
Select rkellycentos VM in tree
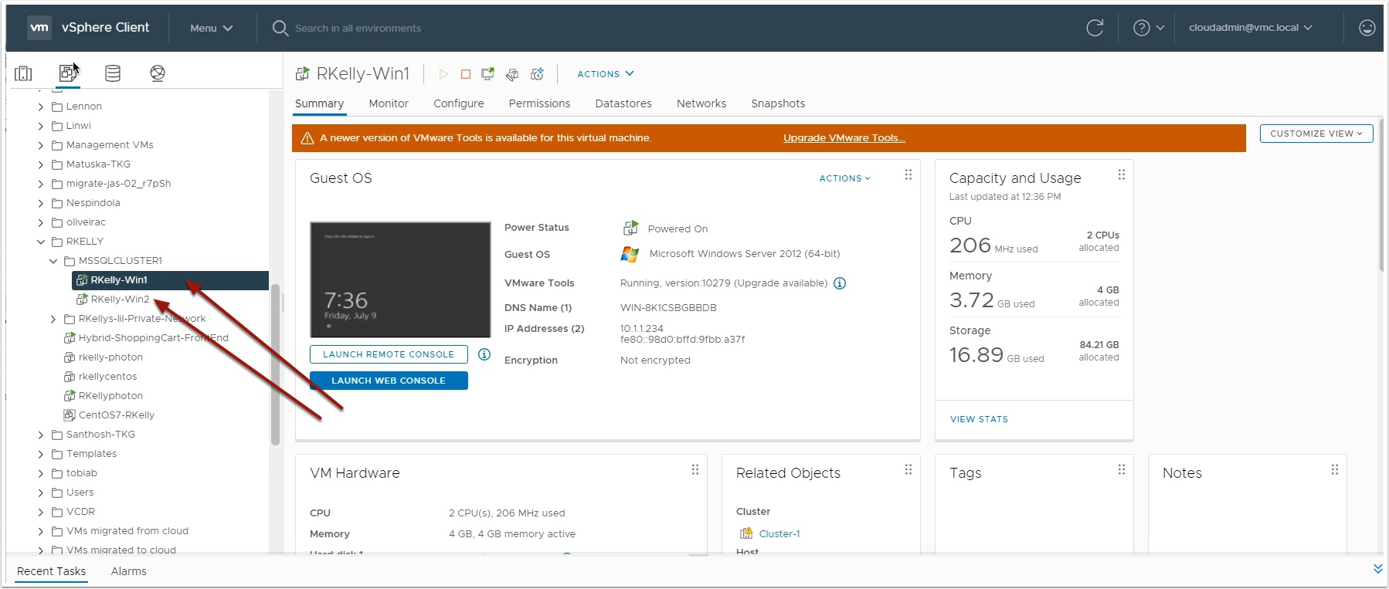pos(107,377)
